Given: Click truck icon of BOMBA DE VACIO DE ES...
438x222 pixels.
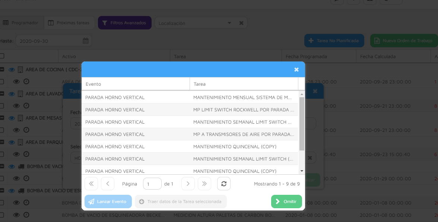Looking at the screenshot, I should coord(21,191).
